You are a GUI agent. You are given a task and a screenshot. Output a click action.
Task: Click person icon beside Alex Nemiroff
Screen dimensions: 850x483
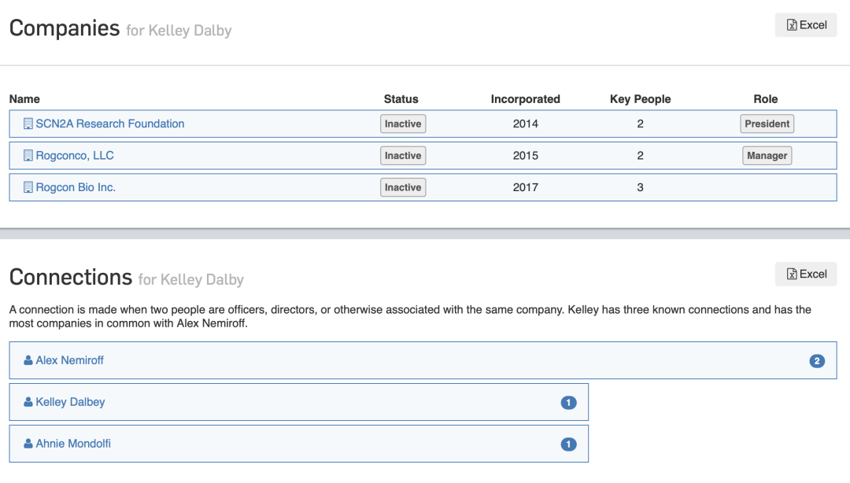pyautogui.click(x=28, y=360)
